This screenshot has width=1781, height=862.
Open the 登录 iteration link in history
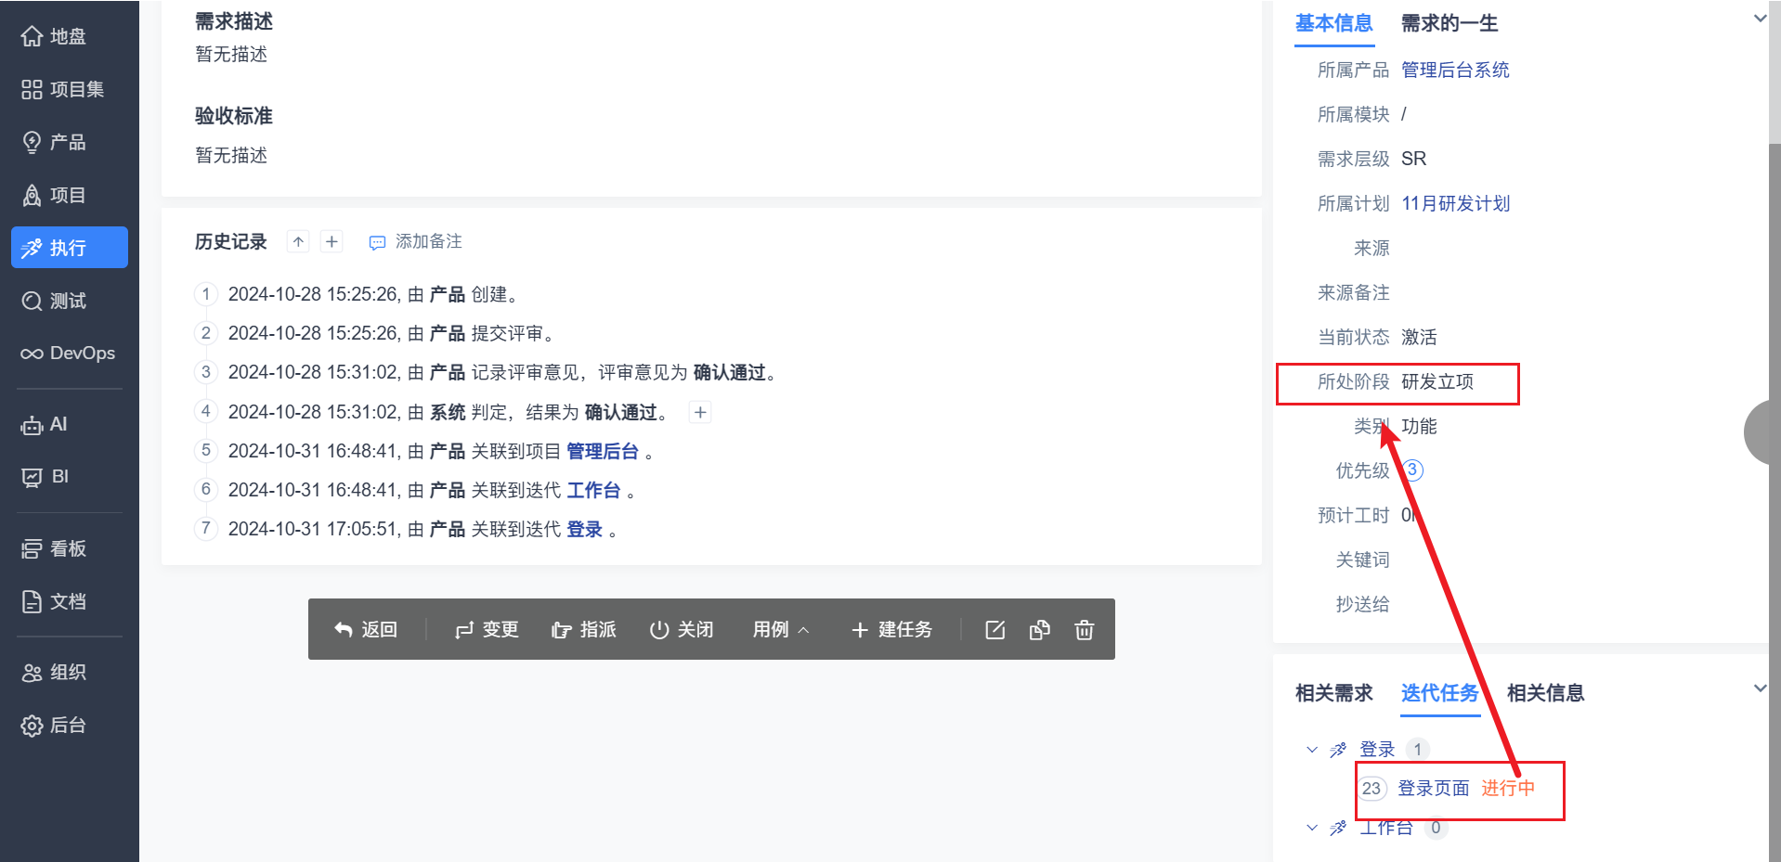coord(584,529)
